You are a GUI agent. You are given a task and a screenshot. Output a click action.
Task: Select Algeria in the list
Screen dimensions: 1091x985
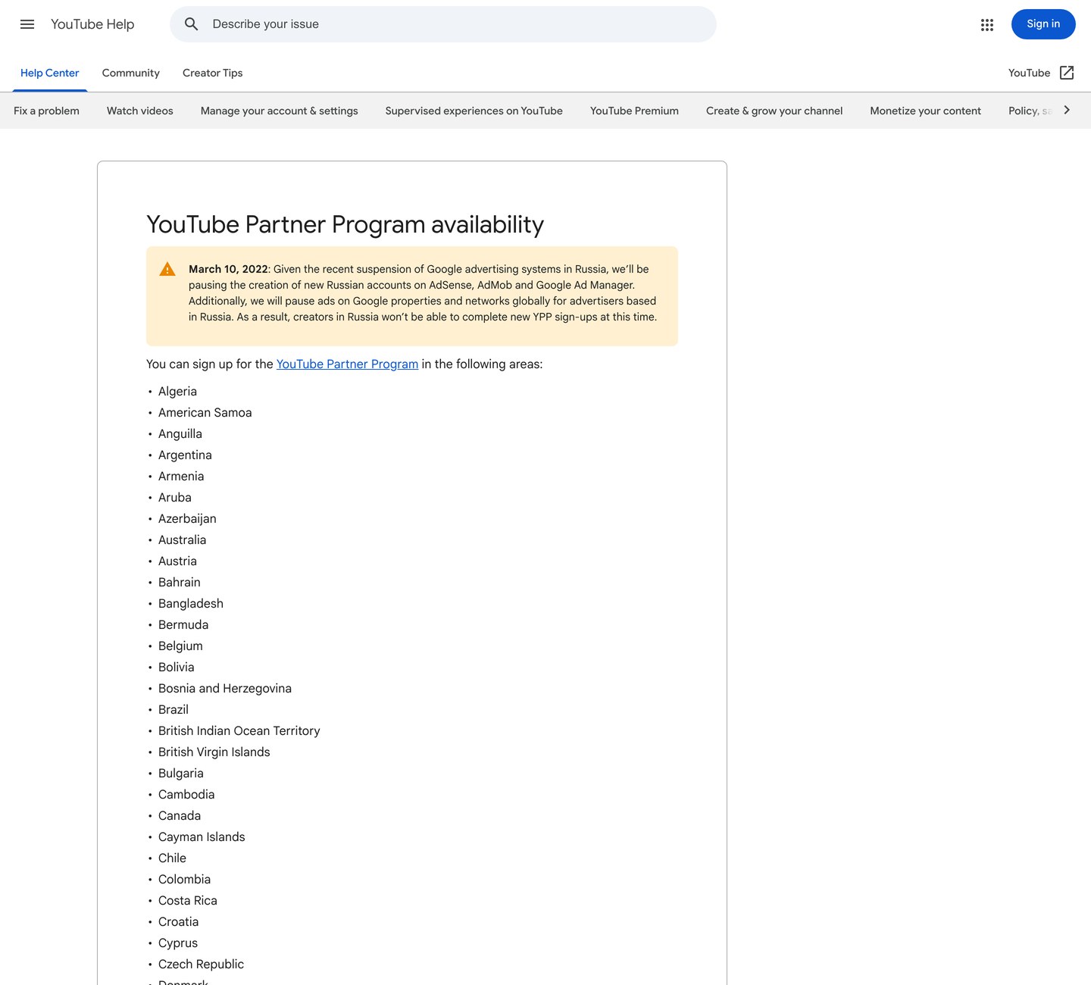pyautogui.click(x=177, y=391)
